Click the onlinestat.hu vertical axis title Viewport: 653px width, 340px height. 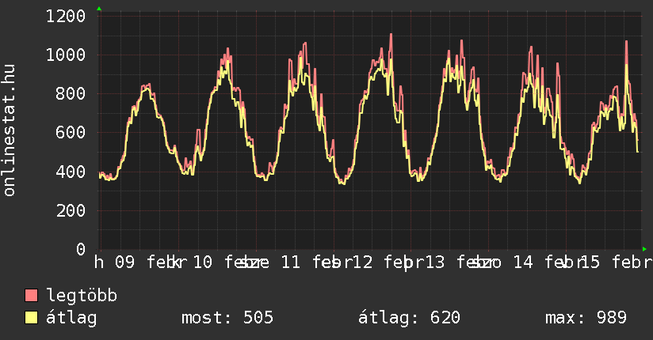(x=10, y=130)
